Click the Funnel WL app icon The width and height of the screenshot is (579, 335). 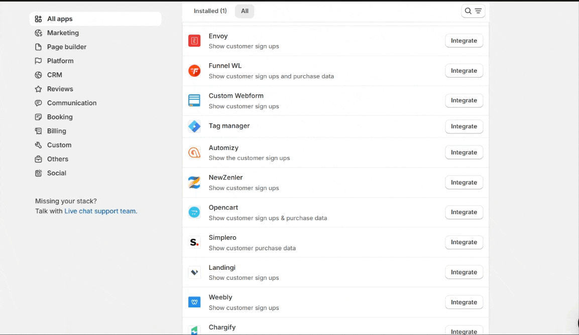(x=194, y=71)
